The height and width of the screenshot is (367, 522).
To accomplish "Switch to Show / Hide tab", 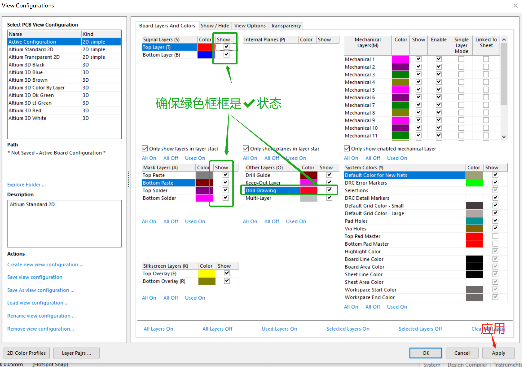I will point(215,26).
